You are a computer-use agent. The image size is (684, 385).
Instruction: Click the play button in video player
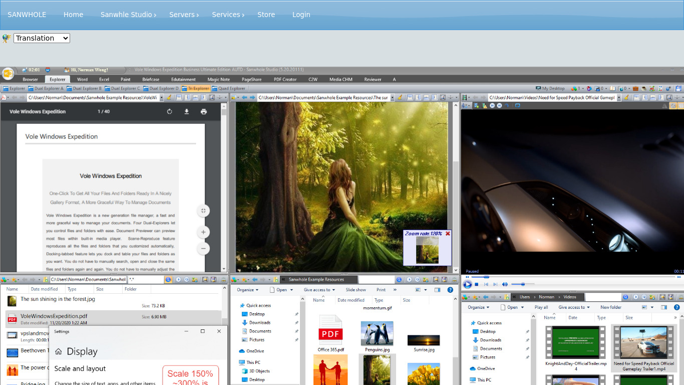pos(467,284)
